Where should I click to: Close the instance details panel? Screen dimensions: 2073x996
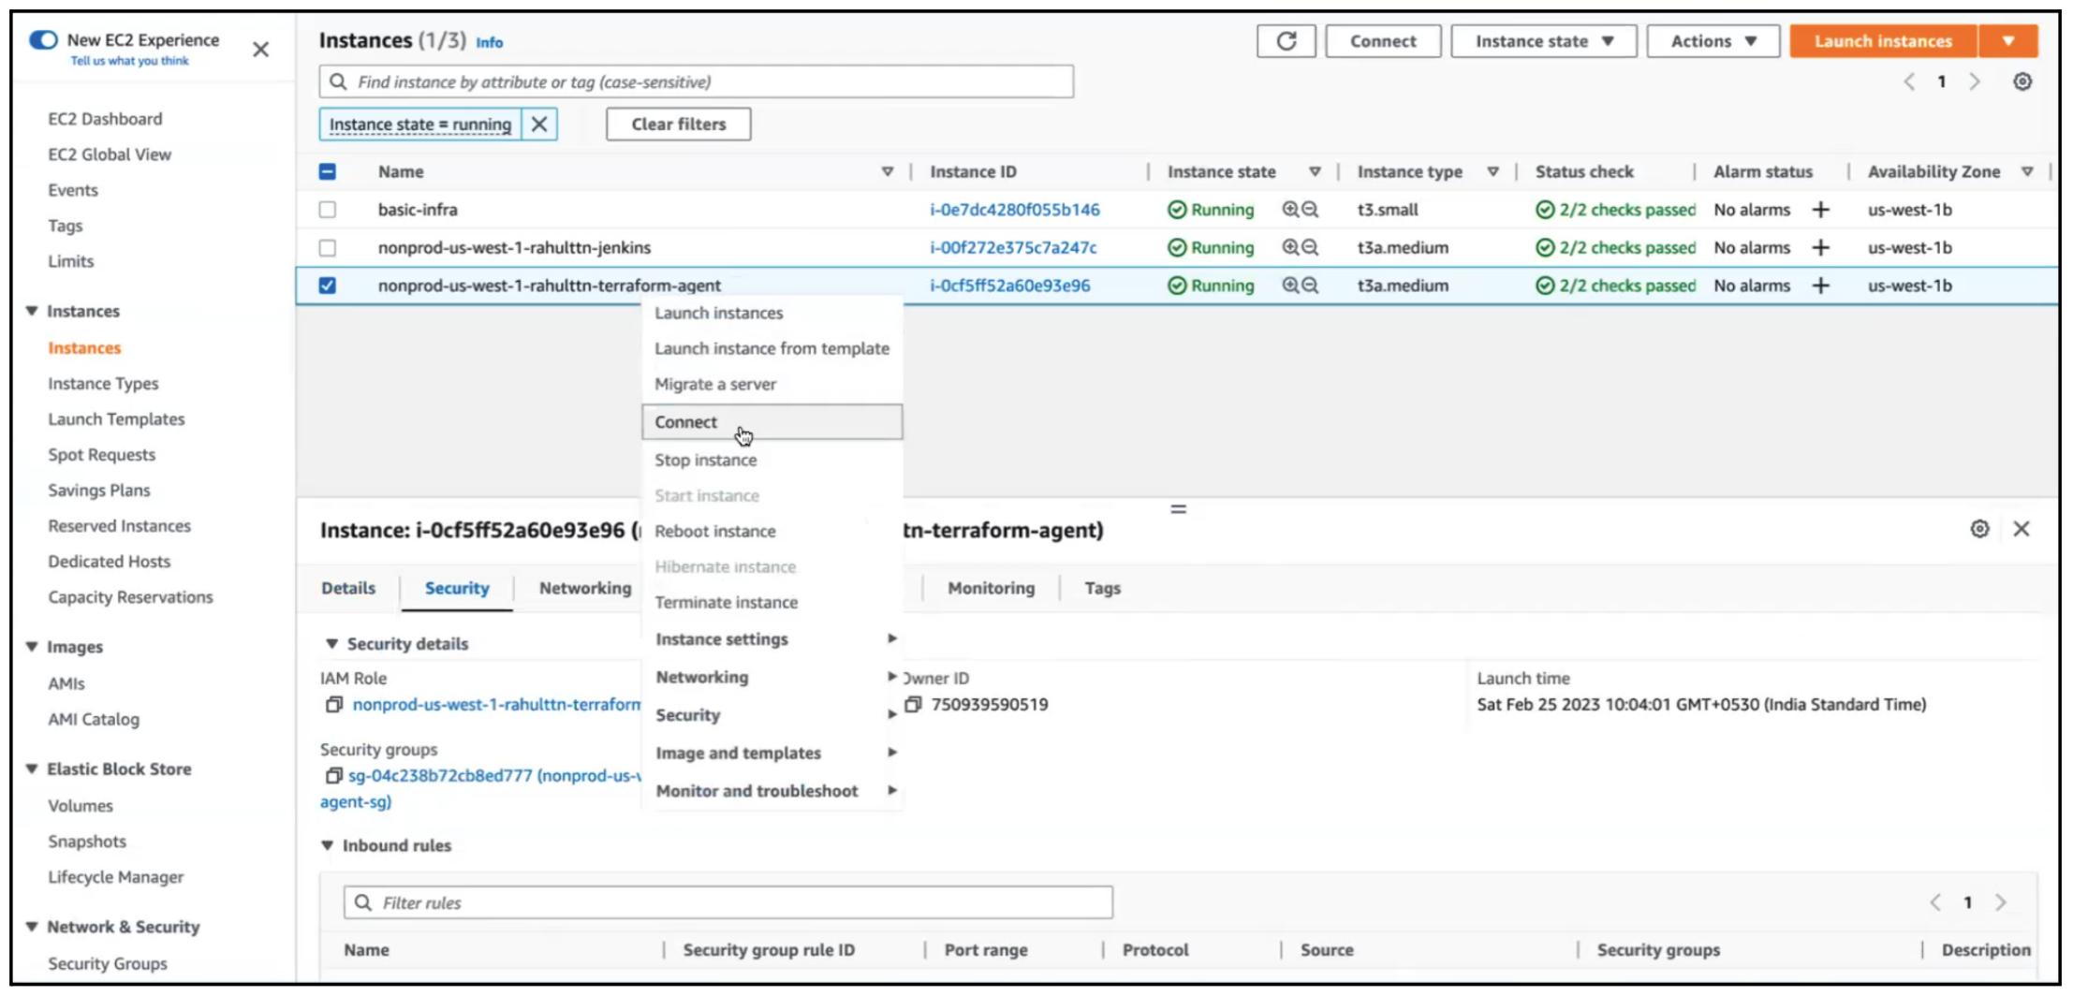tap(2022, 529)
